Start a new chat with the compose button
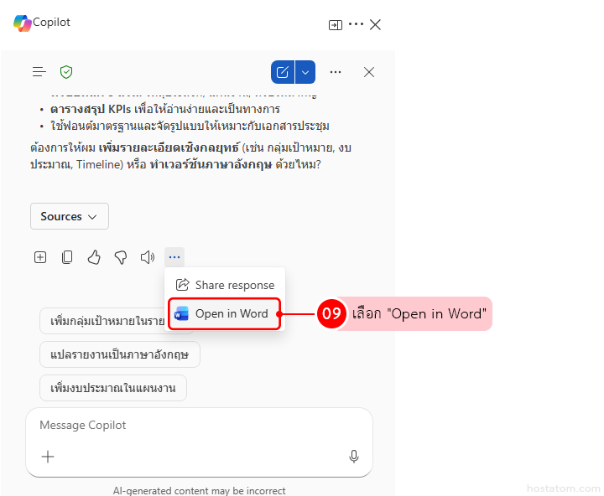The width and height of the screenshot is (604, 496). click(x=283, y=72)
